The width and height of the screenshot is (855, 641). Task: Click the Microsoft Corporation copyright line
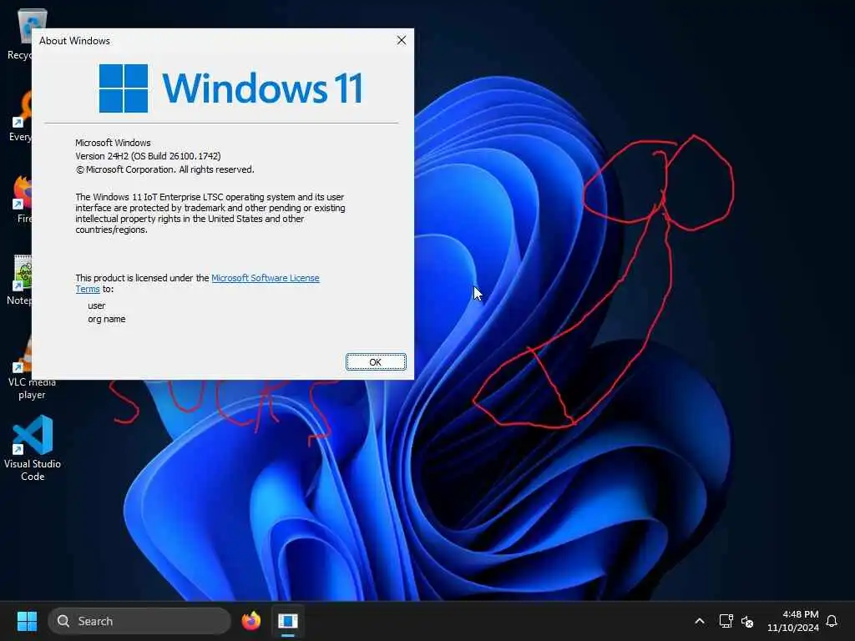coord(164,169)
